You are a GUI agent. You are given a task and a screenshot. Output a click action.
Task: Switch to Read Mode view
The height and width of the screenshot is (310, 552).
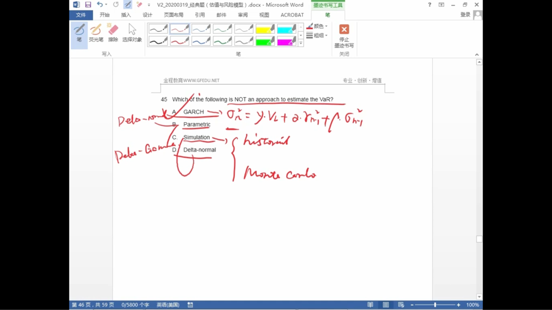click(x=370, y=305)
